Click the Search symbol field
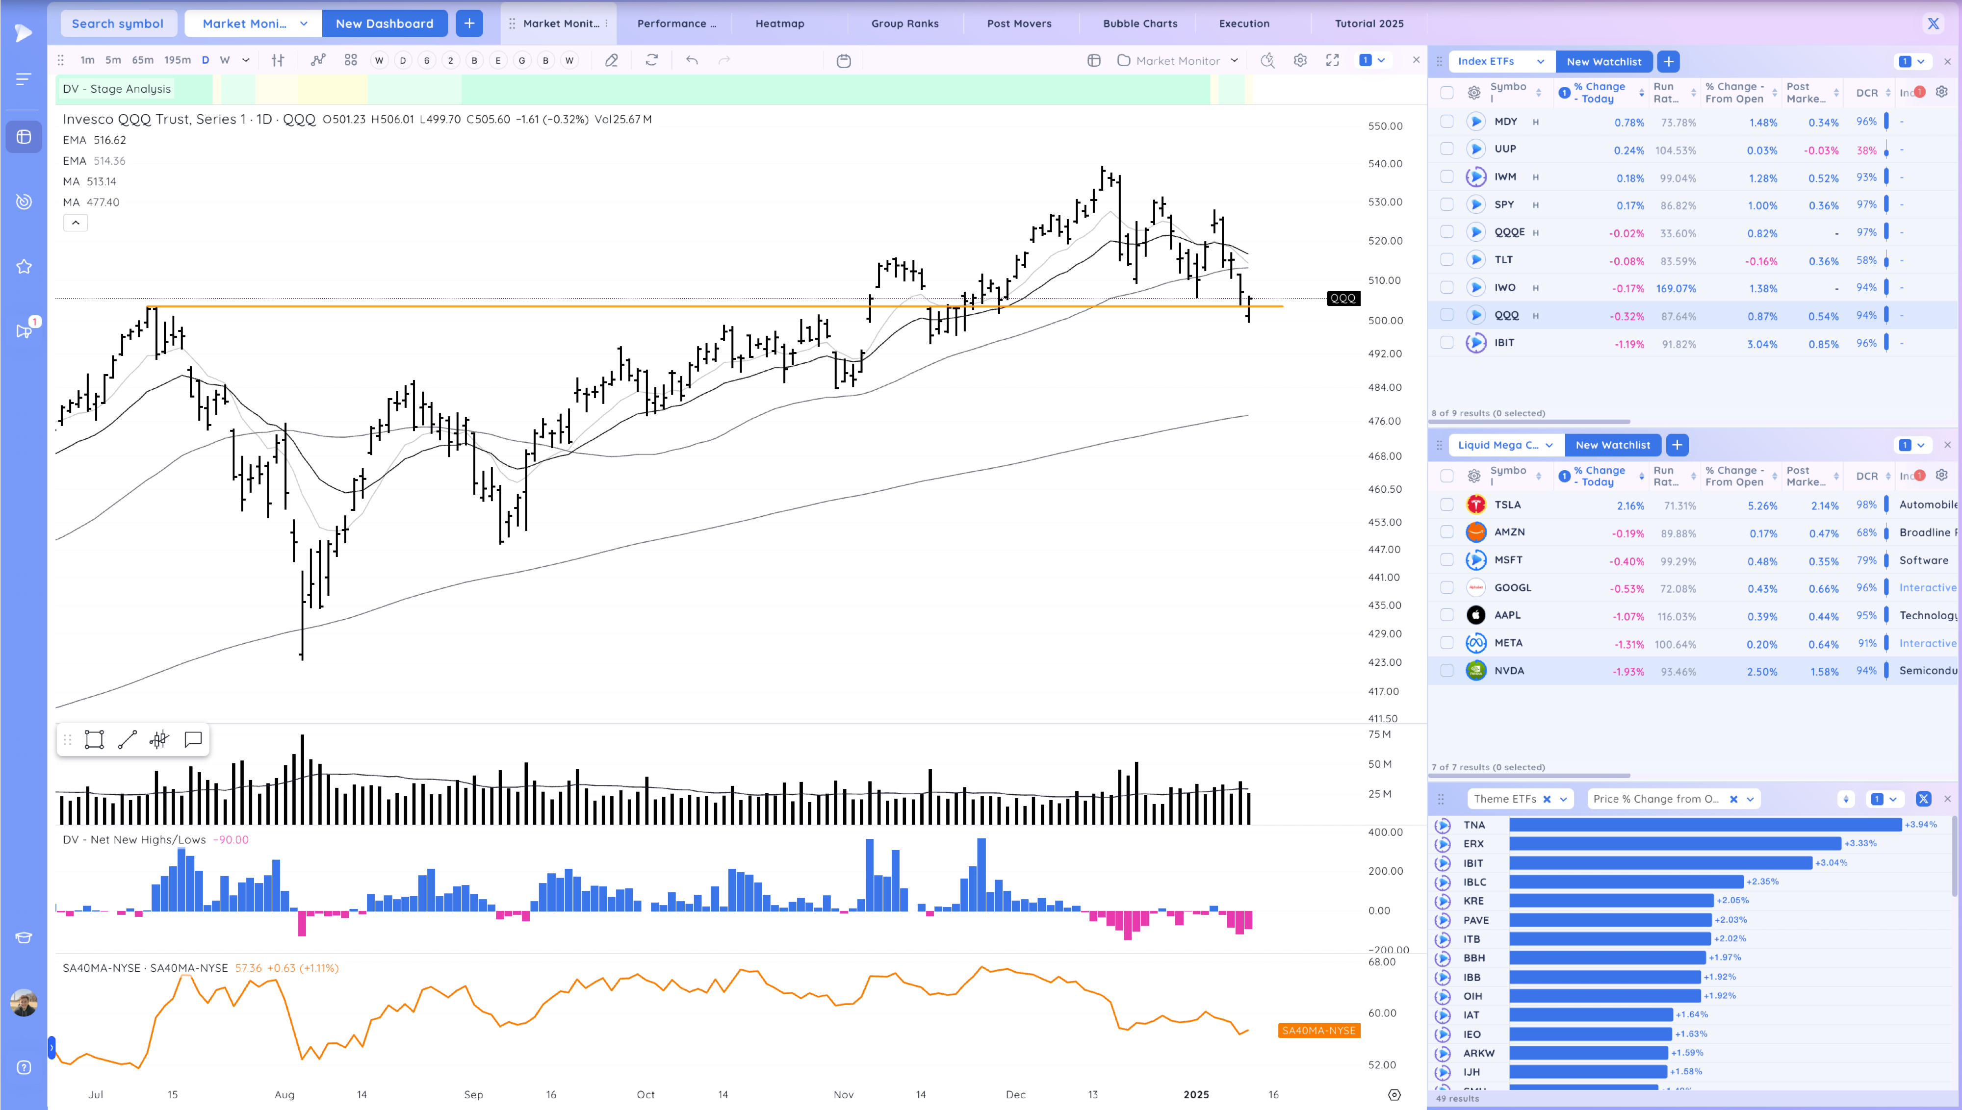Image resolution: width=1962 pixels, height=1110 pixels. (118, 24)
